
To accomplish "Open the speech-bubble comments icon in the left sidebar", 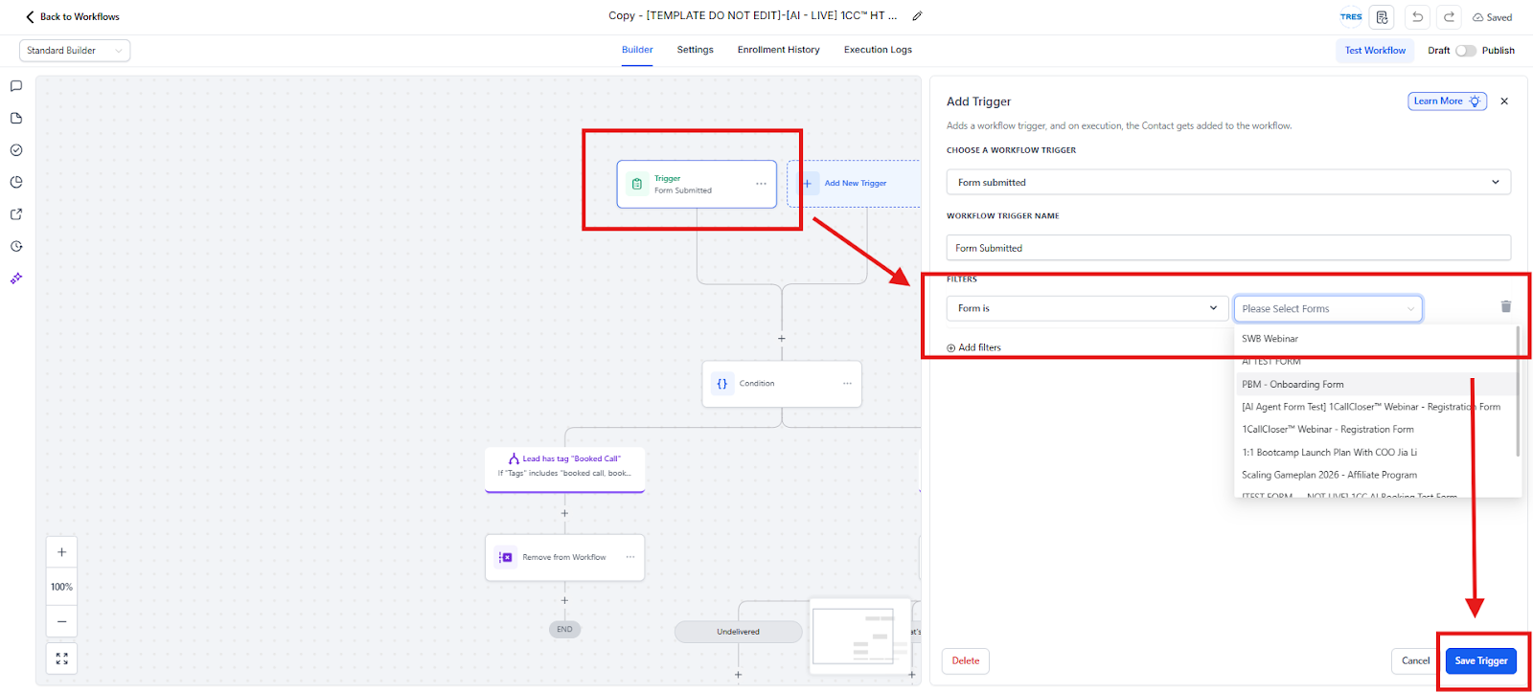I will coord(16,86).
